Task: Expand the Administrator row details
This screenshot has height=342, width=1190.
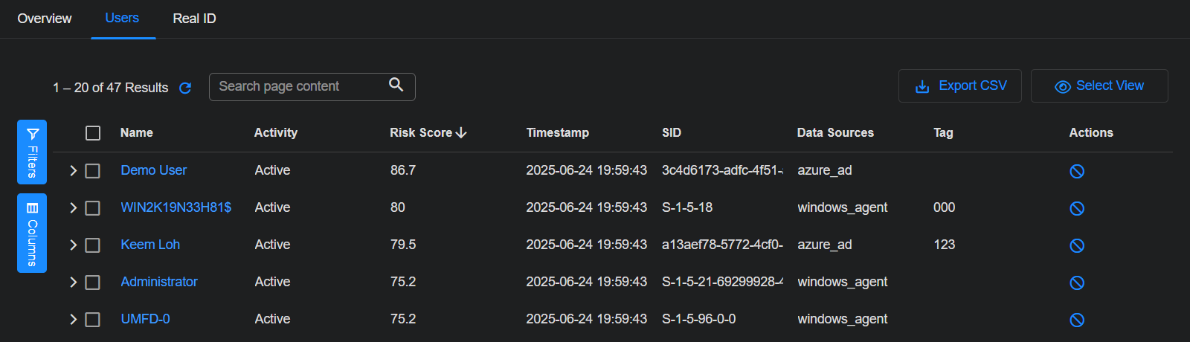Action: [73, 283]
